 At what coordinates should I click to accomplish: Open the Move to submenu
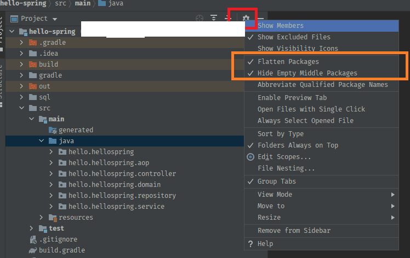(x=322, y=206)
